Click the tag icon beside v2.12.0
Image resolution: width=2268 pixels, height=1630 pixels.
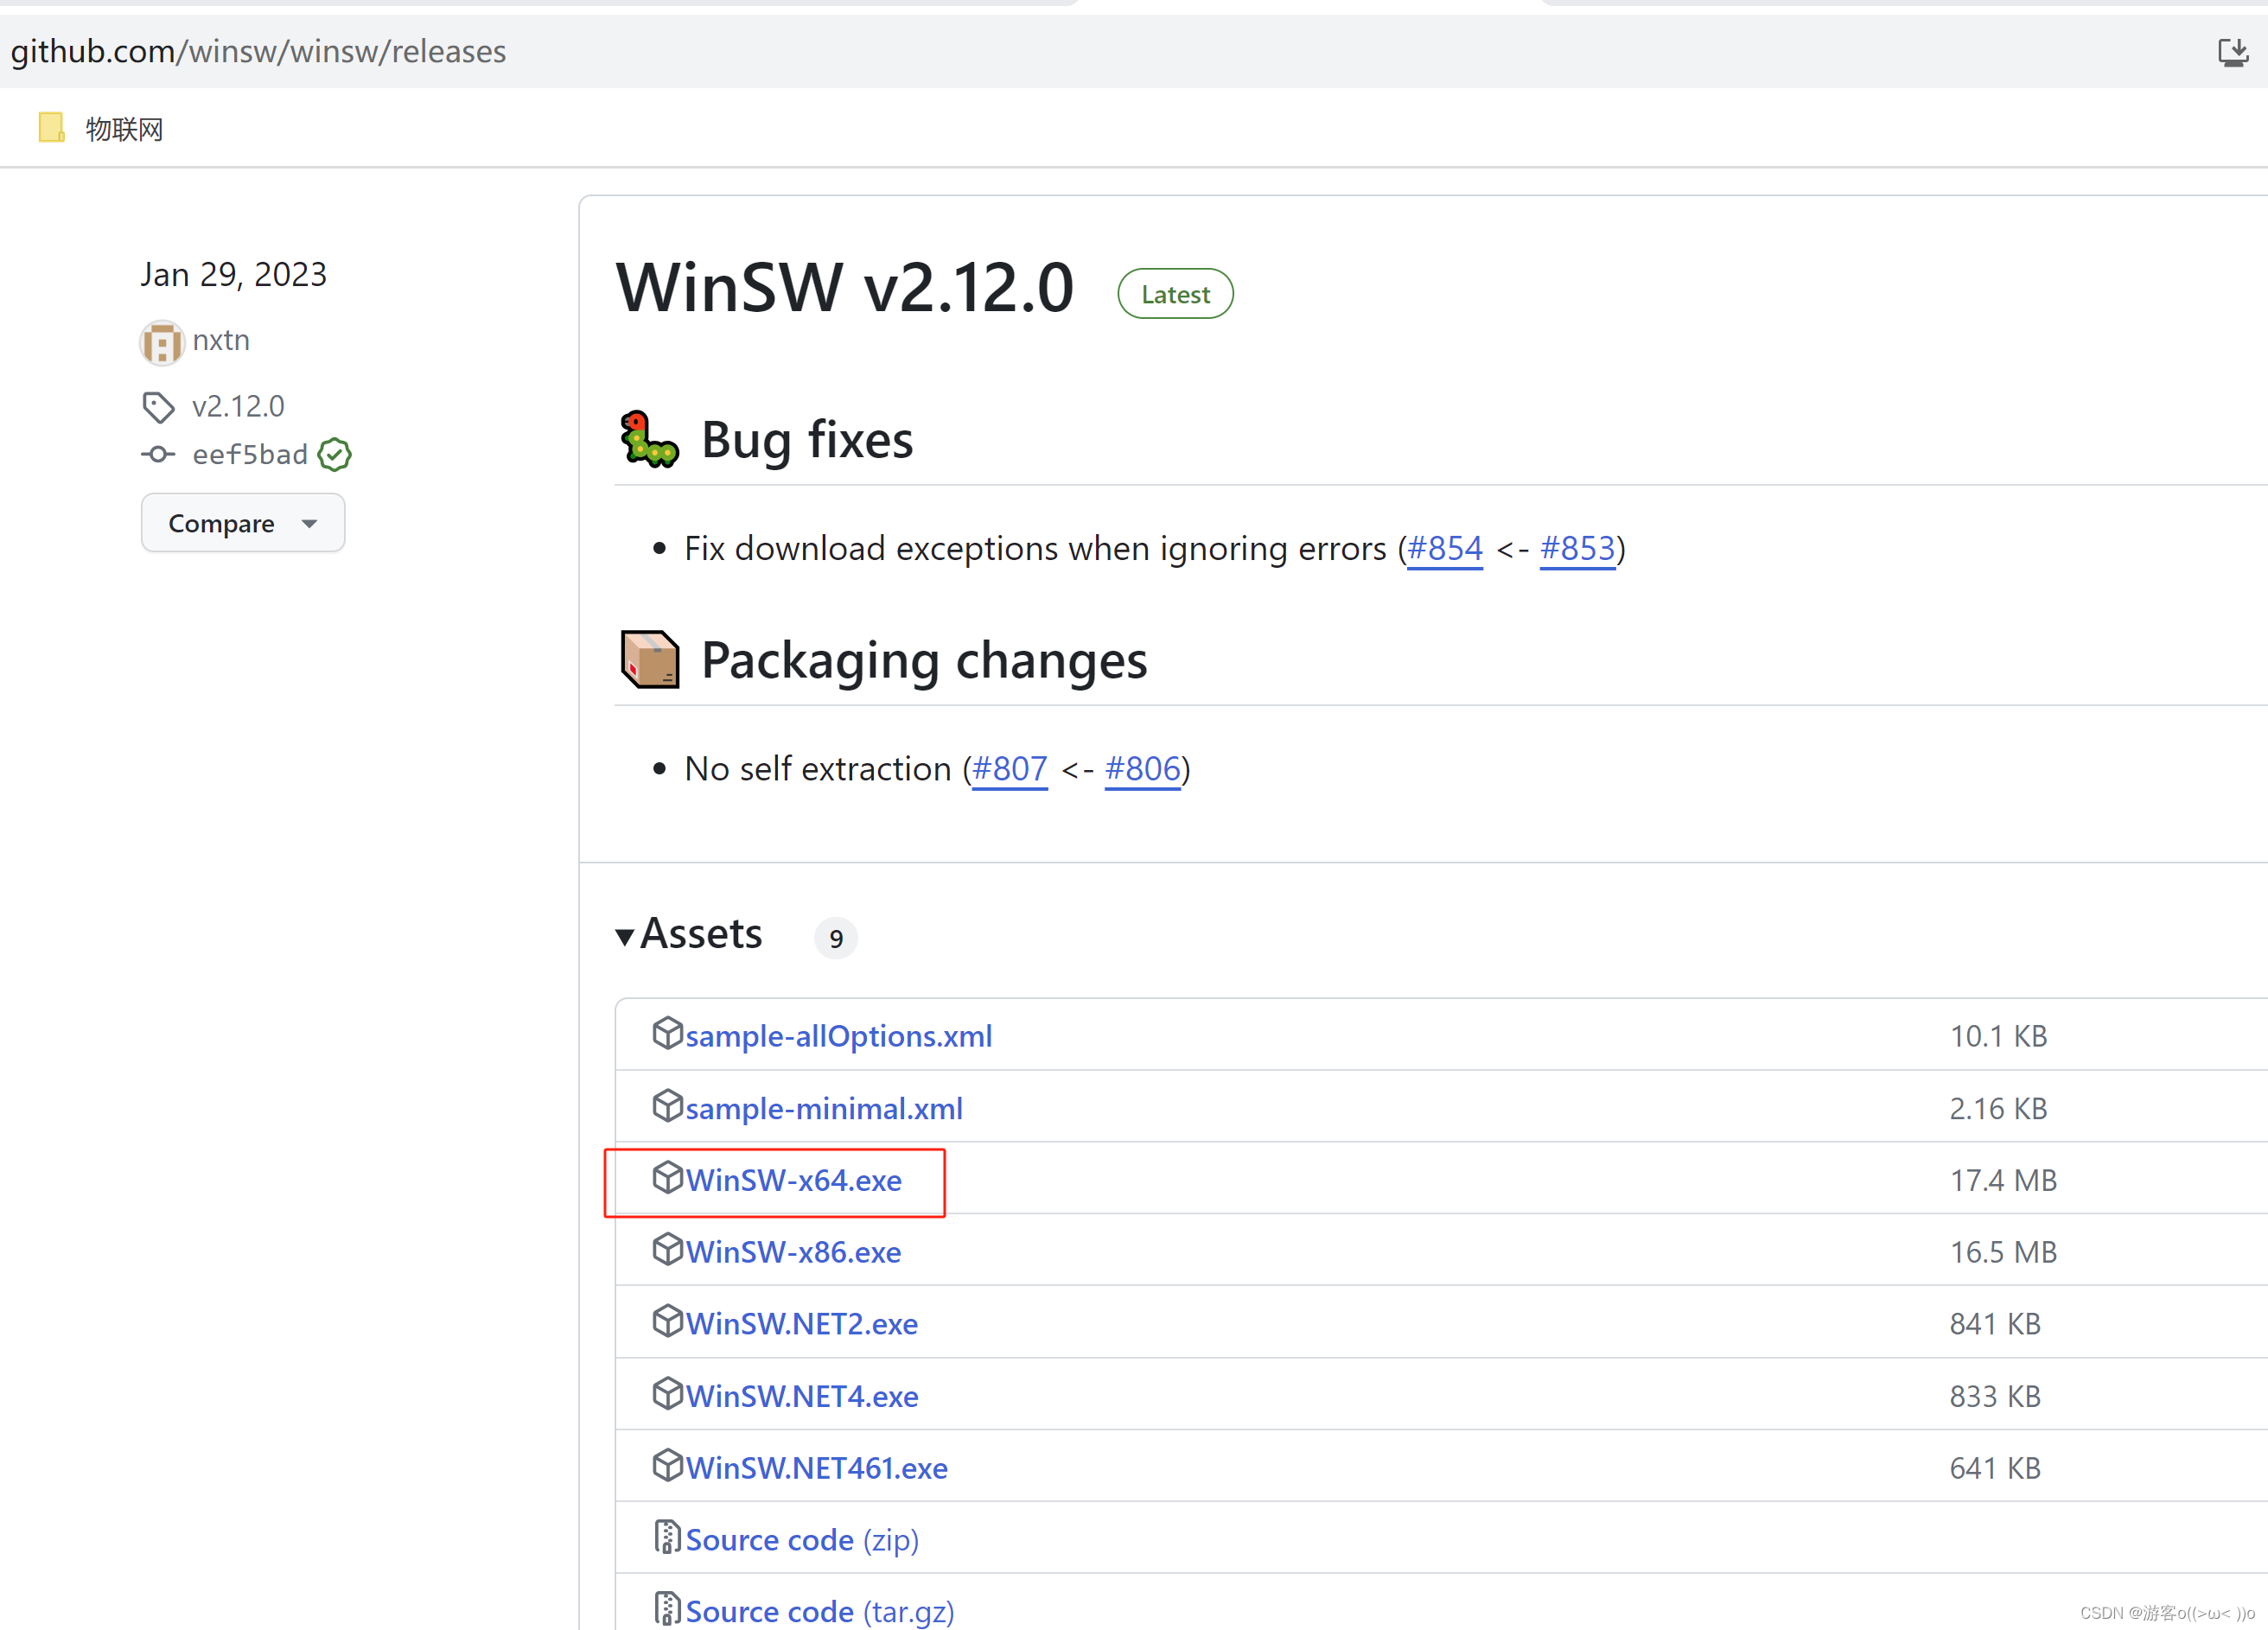[158, 407]
